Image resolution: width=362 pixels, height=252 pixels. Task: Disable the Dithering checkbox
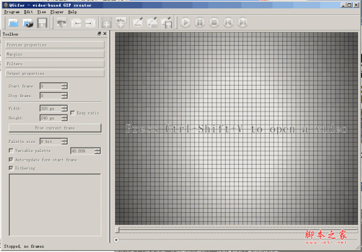click(11, 168)
